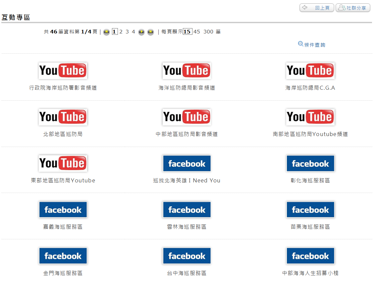Open 東部地區巡防局Youtube link
This screenshot has width=373, height=284.
(63, 180)
